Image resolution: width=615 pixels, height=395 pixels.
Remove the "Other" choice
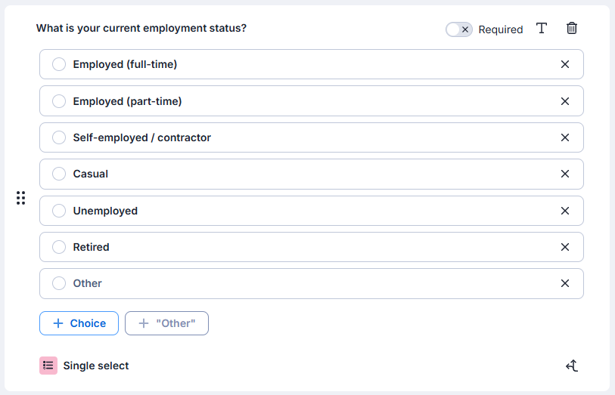565,283
